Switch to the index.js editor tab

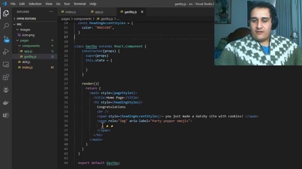coord(70,12)
